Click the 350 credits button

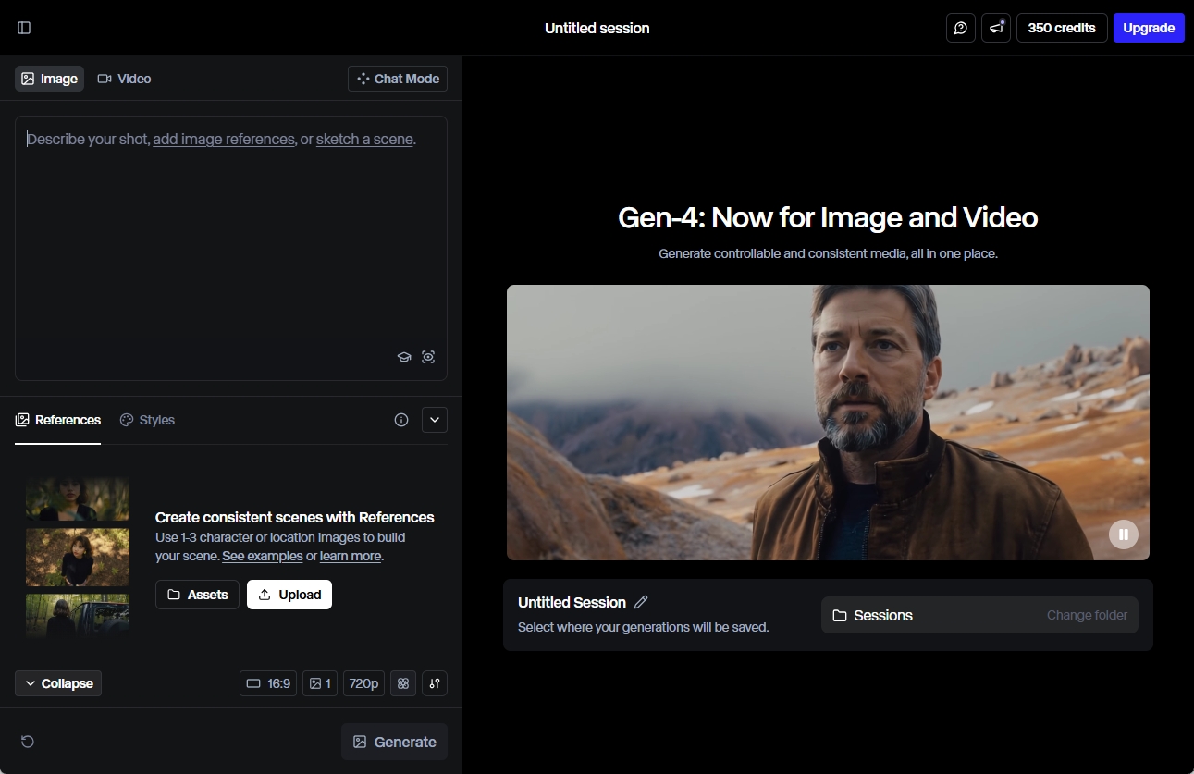click(x=1062, y=28)
